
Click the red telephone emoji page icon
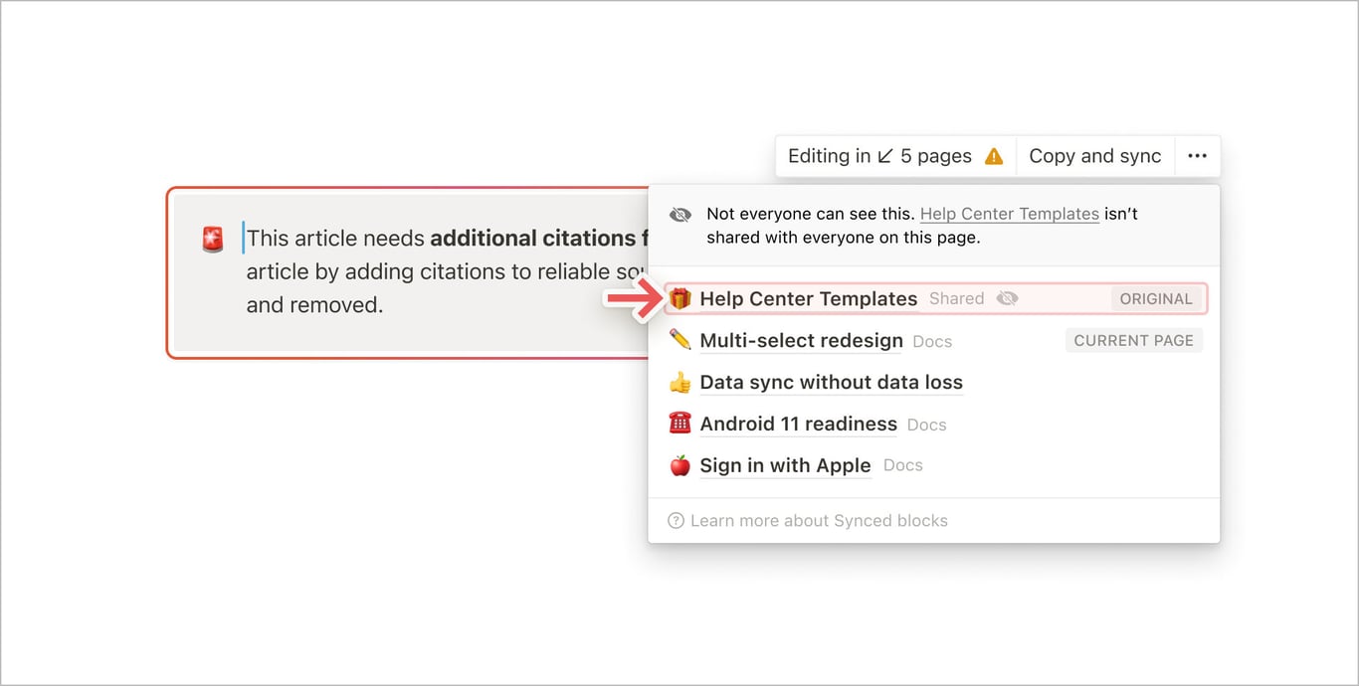pos(679,424)
